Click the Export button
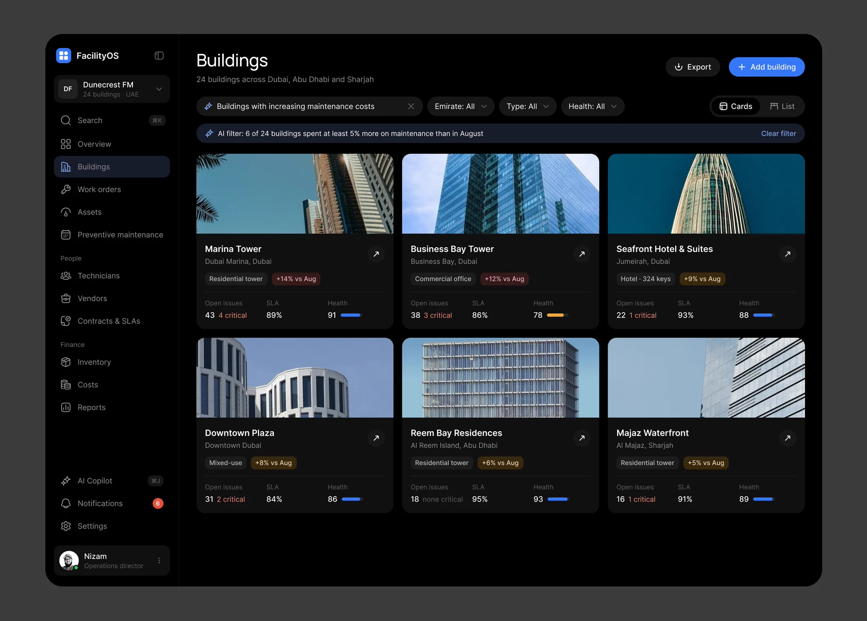 693,67
